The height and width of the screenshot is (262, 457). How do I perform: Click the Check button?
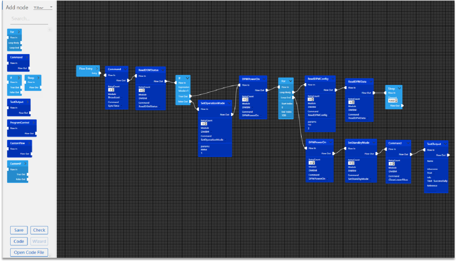pyautogui.click(x=39, y=230)
